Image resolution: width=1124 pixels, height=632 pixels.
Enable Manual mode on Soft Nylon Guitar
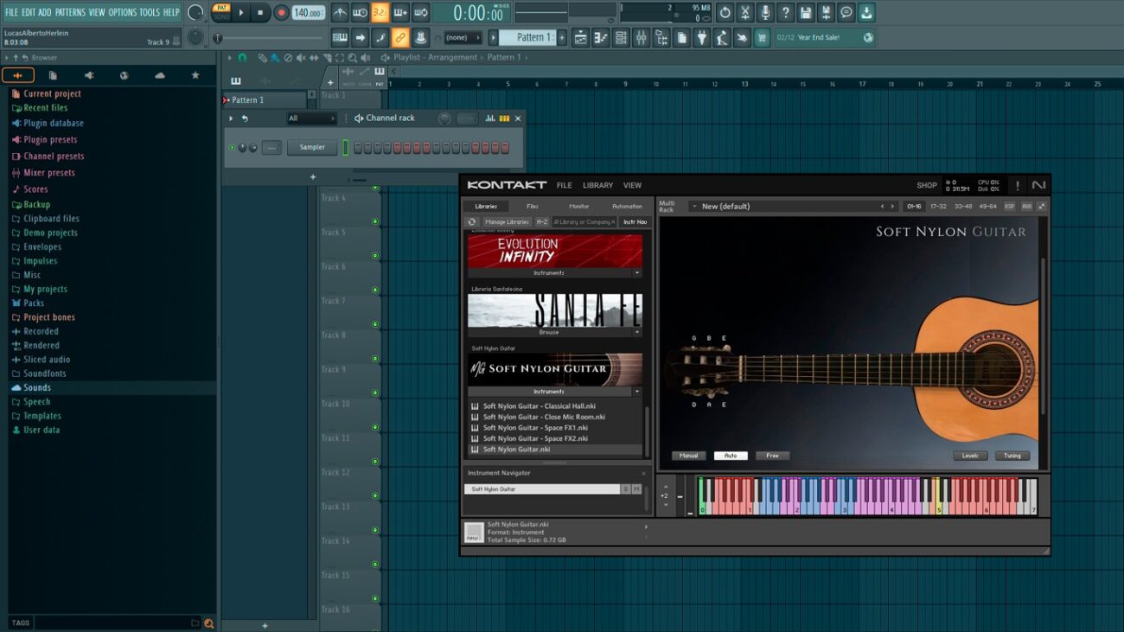[688, 456]
